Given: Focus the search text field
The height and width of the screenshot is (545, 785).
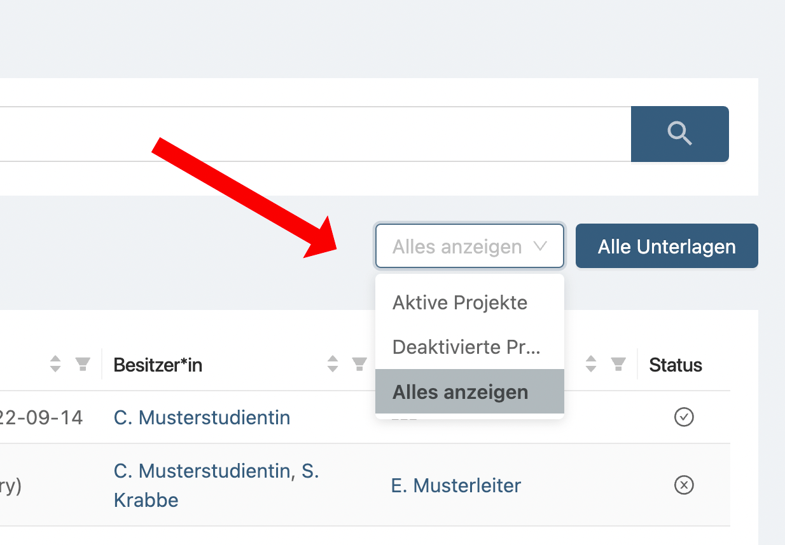Looking at the screenshot, I should (318, 134).
